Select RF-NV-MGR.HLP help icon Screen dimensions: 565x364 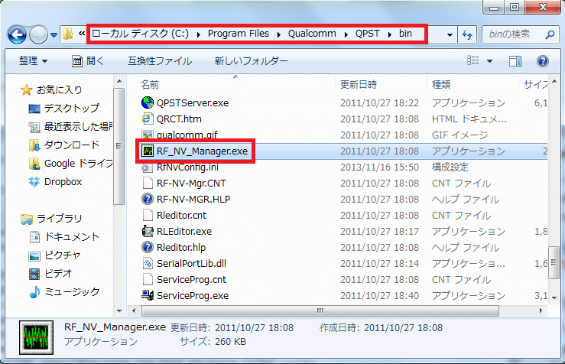148,199
